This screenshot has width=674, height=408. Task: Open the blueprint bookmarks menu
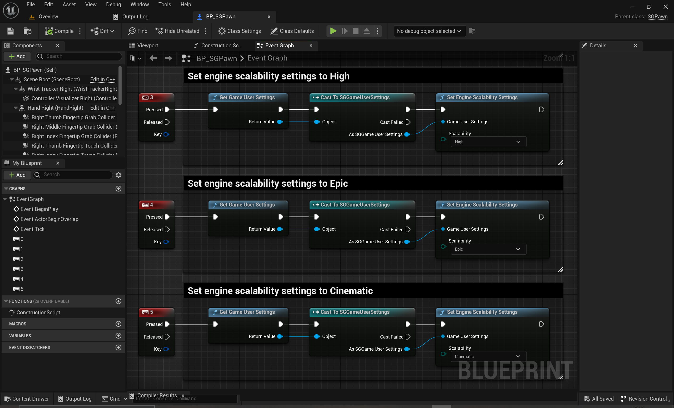[x=135, y=58]
